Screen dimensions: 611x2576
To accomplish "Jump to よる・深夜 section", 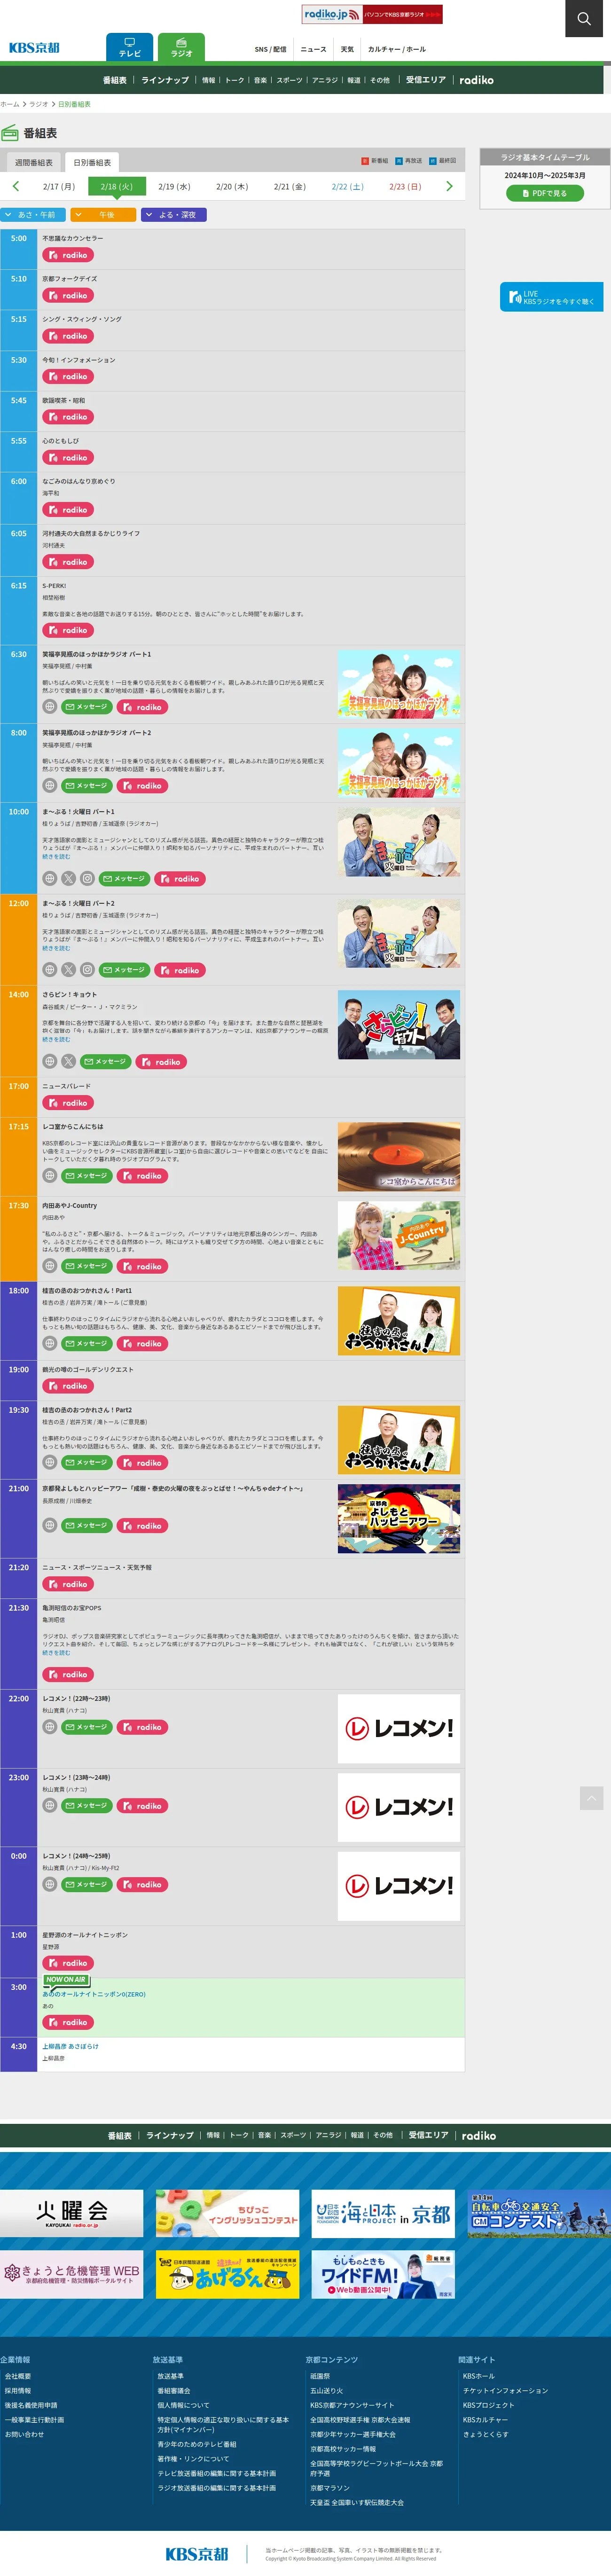I will click(x=174, y=214).
